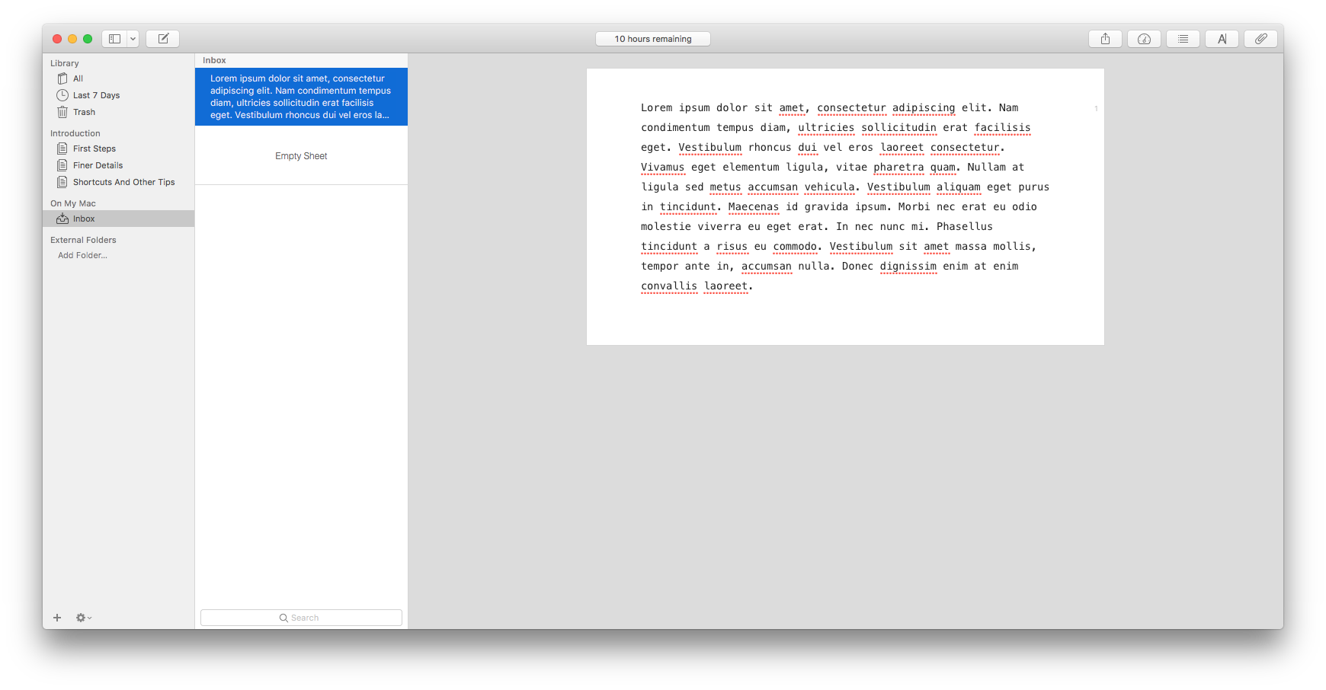The width and height of the screenshot is (1326, 690).
Task: Click the Search field in sheet list
Action: click(301, 618)
